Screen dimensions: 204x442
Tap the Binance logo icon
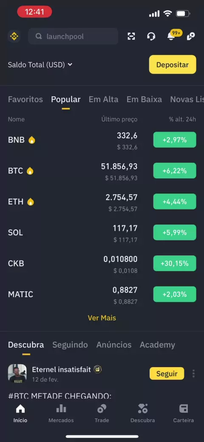pos(14,36)
